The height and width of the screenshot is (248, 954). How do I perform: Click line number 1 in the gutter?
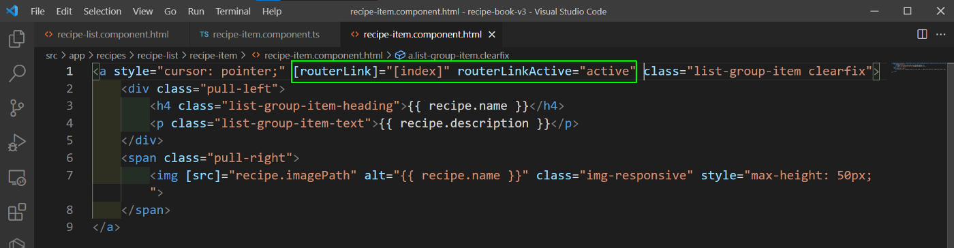[70, 71]
